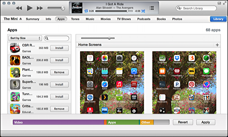Select the Maps app icon
Image resolution: width=228 pixels, height=137 pixels.
click(90, 71)
